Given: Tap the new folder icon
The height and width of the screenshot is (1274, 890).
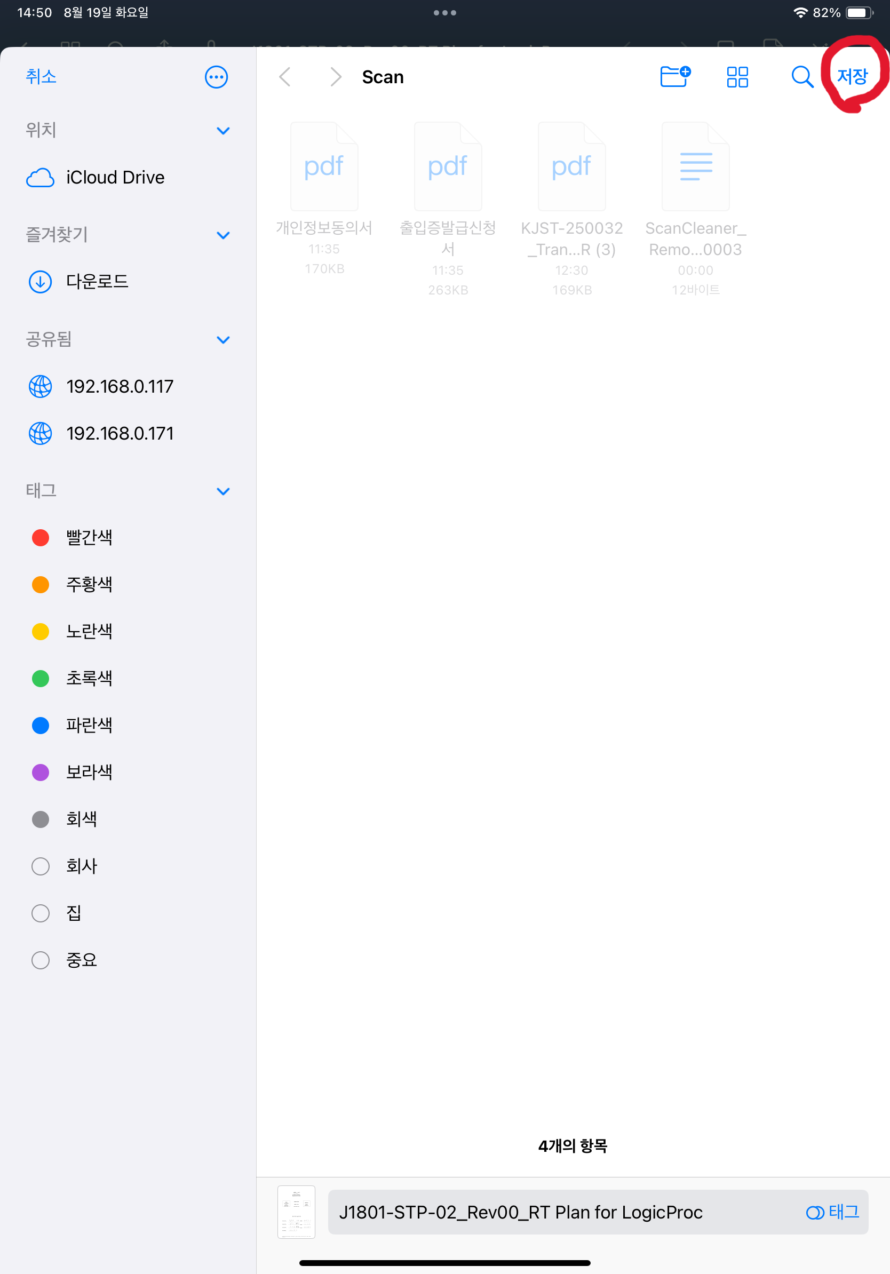Looking at the screenshot, I should click(x=675, y=77).
